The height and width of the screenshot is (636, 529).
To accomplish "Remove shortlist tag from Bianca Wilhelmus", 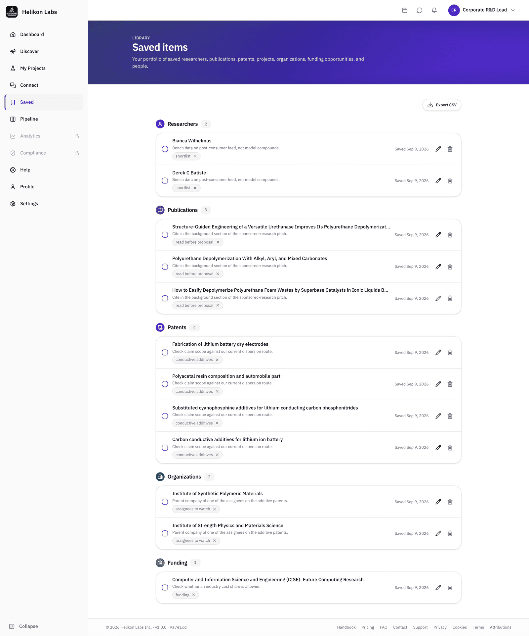I will [x=195, y=156].
